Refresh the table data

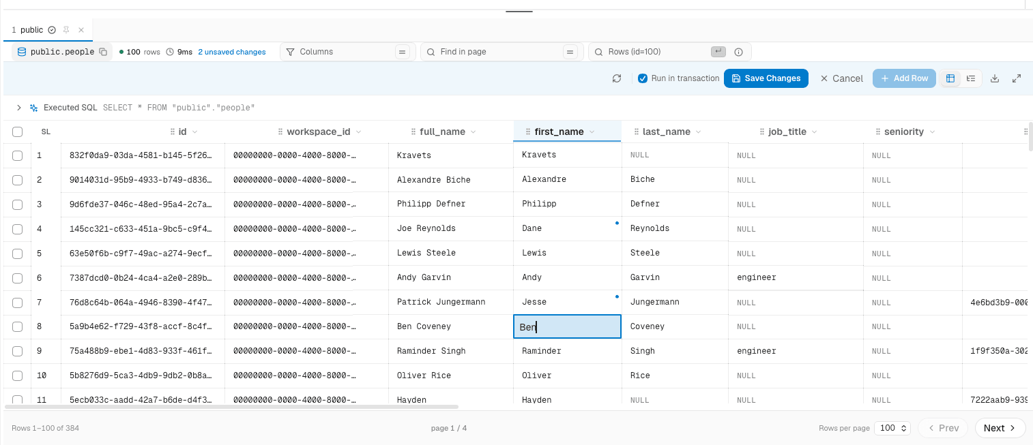coord(617,78)
